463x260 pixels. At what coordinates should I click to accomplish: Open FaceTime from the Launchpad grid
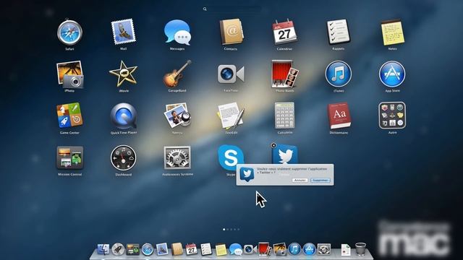point(231,74)
